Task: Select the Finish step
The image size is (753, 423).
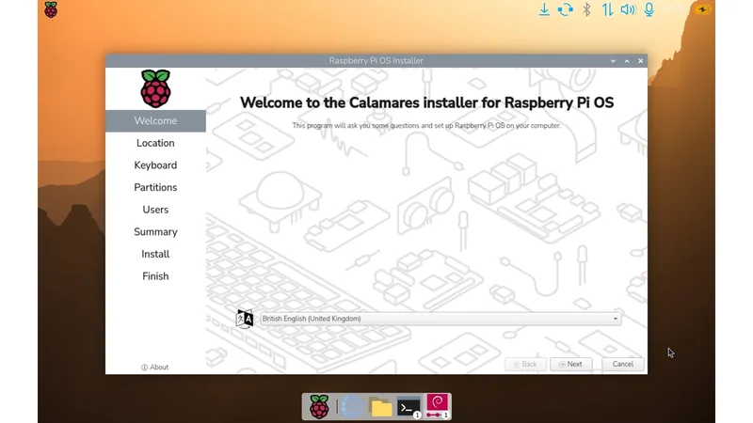Action: [x=155, y=276]
